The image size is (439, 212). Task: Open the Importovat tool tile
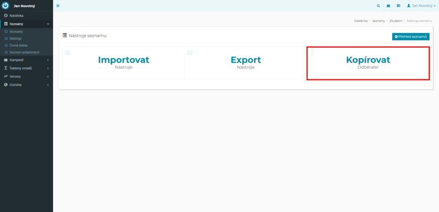point(123,63)
